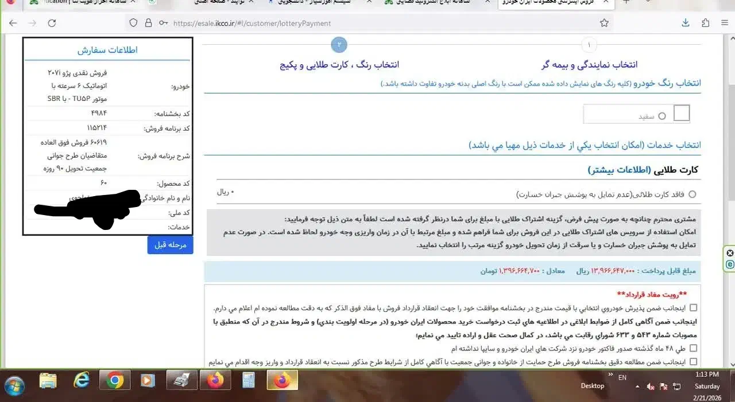Screen dimensions: 735x402
Task: Switch to the فروش اینترنتی محصولات ایران خودرو tab
Action: [x=551, y=2]
